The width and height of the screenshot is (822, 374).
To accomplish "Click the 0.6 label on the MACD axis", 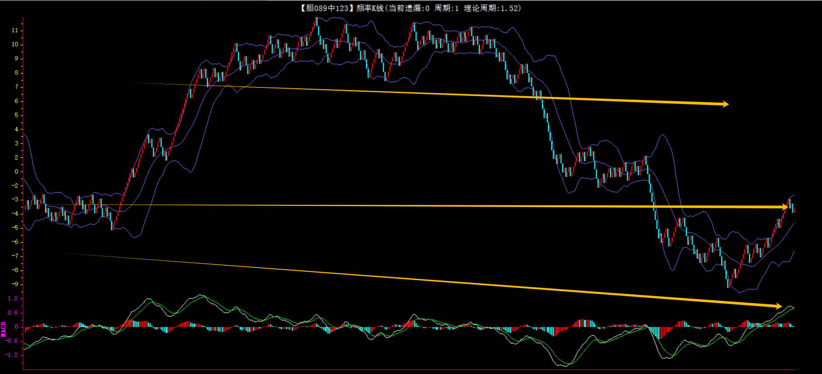I will [13, 313].
